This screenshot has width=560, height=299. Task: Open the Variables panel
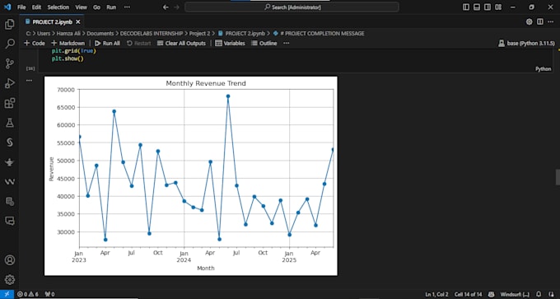coord(230,43)
